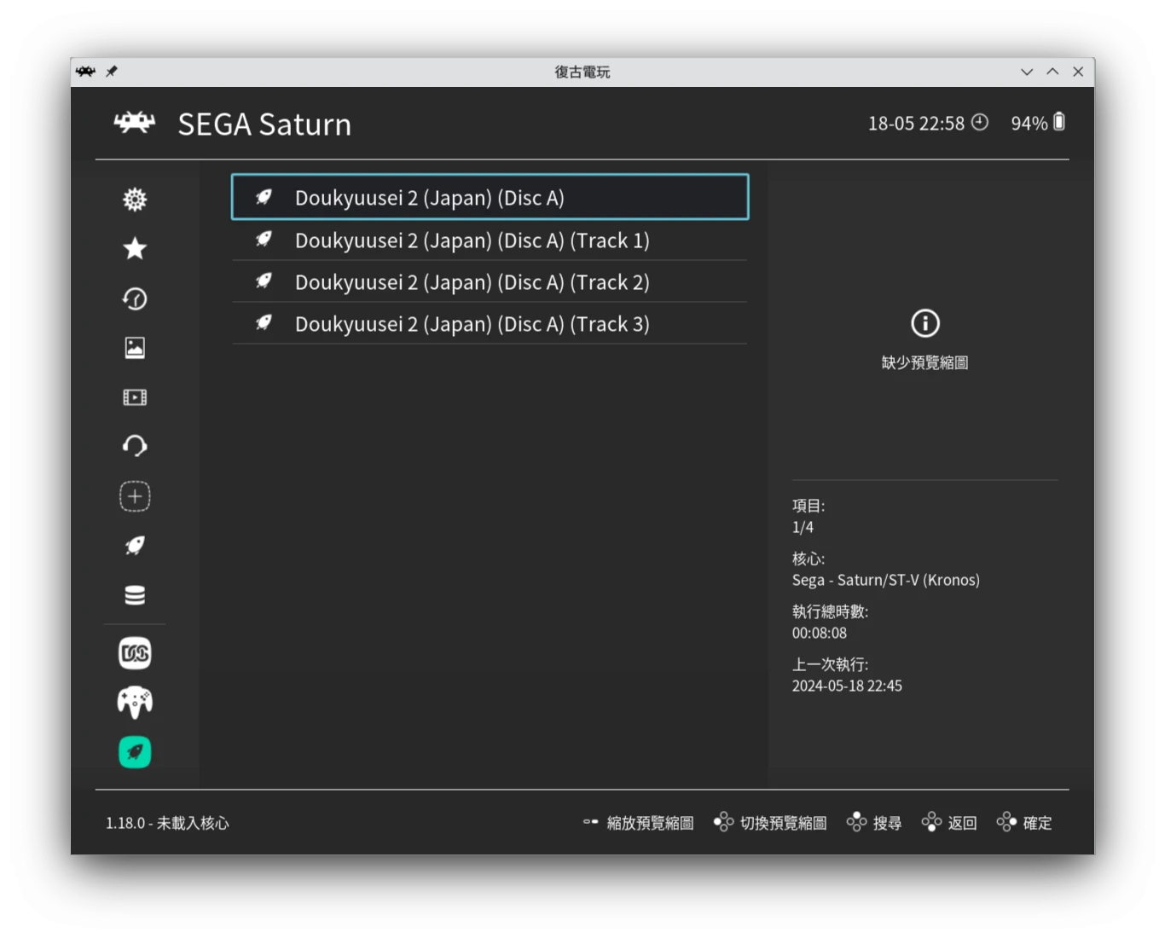
Task: Open the rocket standalone cores tab
Action: (135, 546)
